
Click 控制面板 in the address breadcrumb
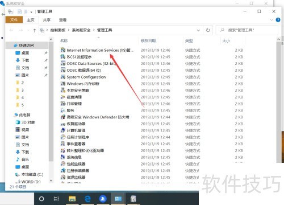[58, 30]
